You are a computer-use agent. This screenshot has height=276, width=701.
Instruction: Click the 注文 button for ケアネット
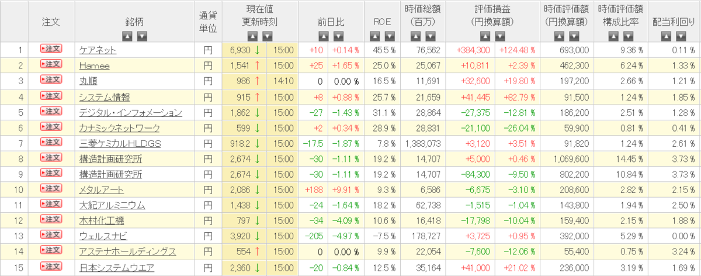pos(51,49)
